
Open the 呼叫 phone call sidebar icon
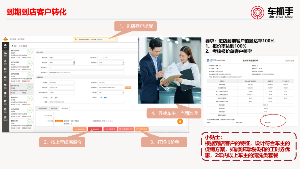pyautogui.click(x=5, y=102)
